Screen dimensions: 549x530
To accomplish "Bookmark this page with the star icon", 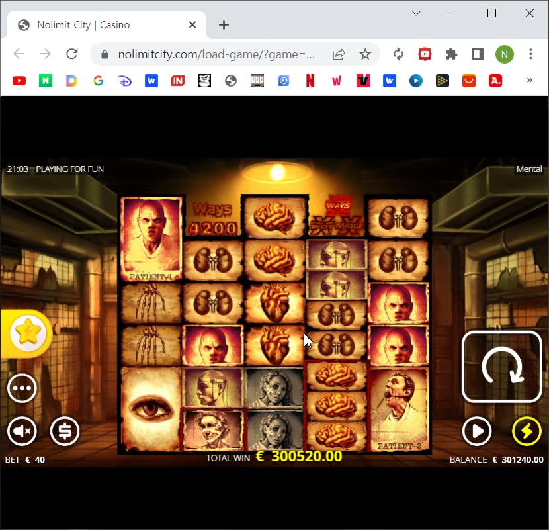I will tap(365, 54).
